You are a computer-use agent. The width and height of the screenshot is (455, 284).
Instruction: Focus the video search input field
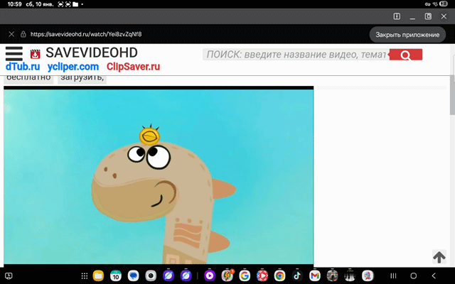295,55
